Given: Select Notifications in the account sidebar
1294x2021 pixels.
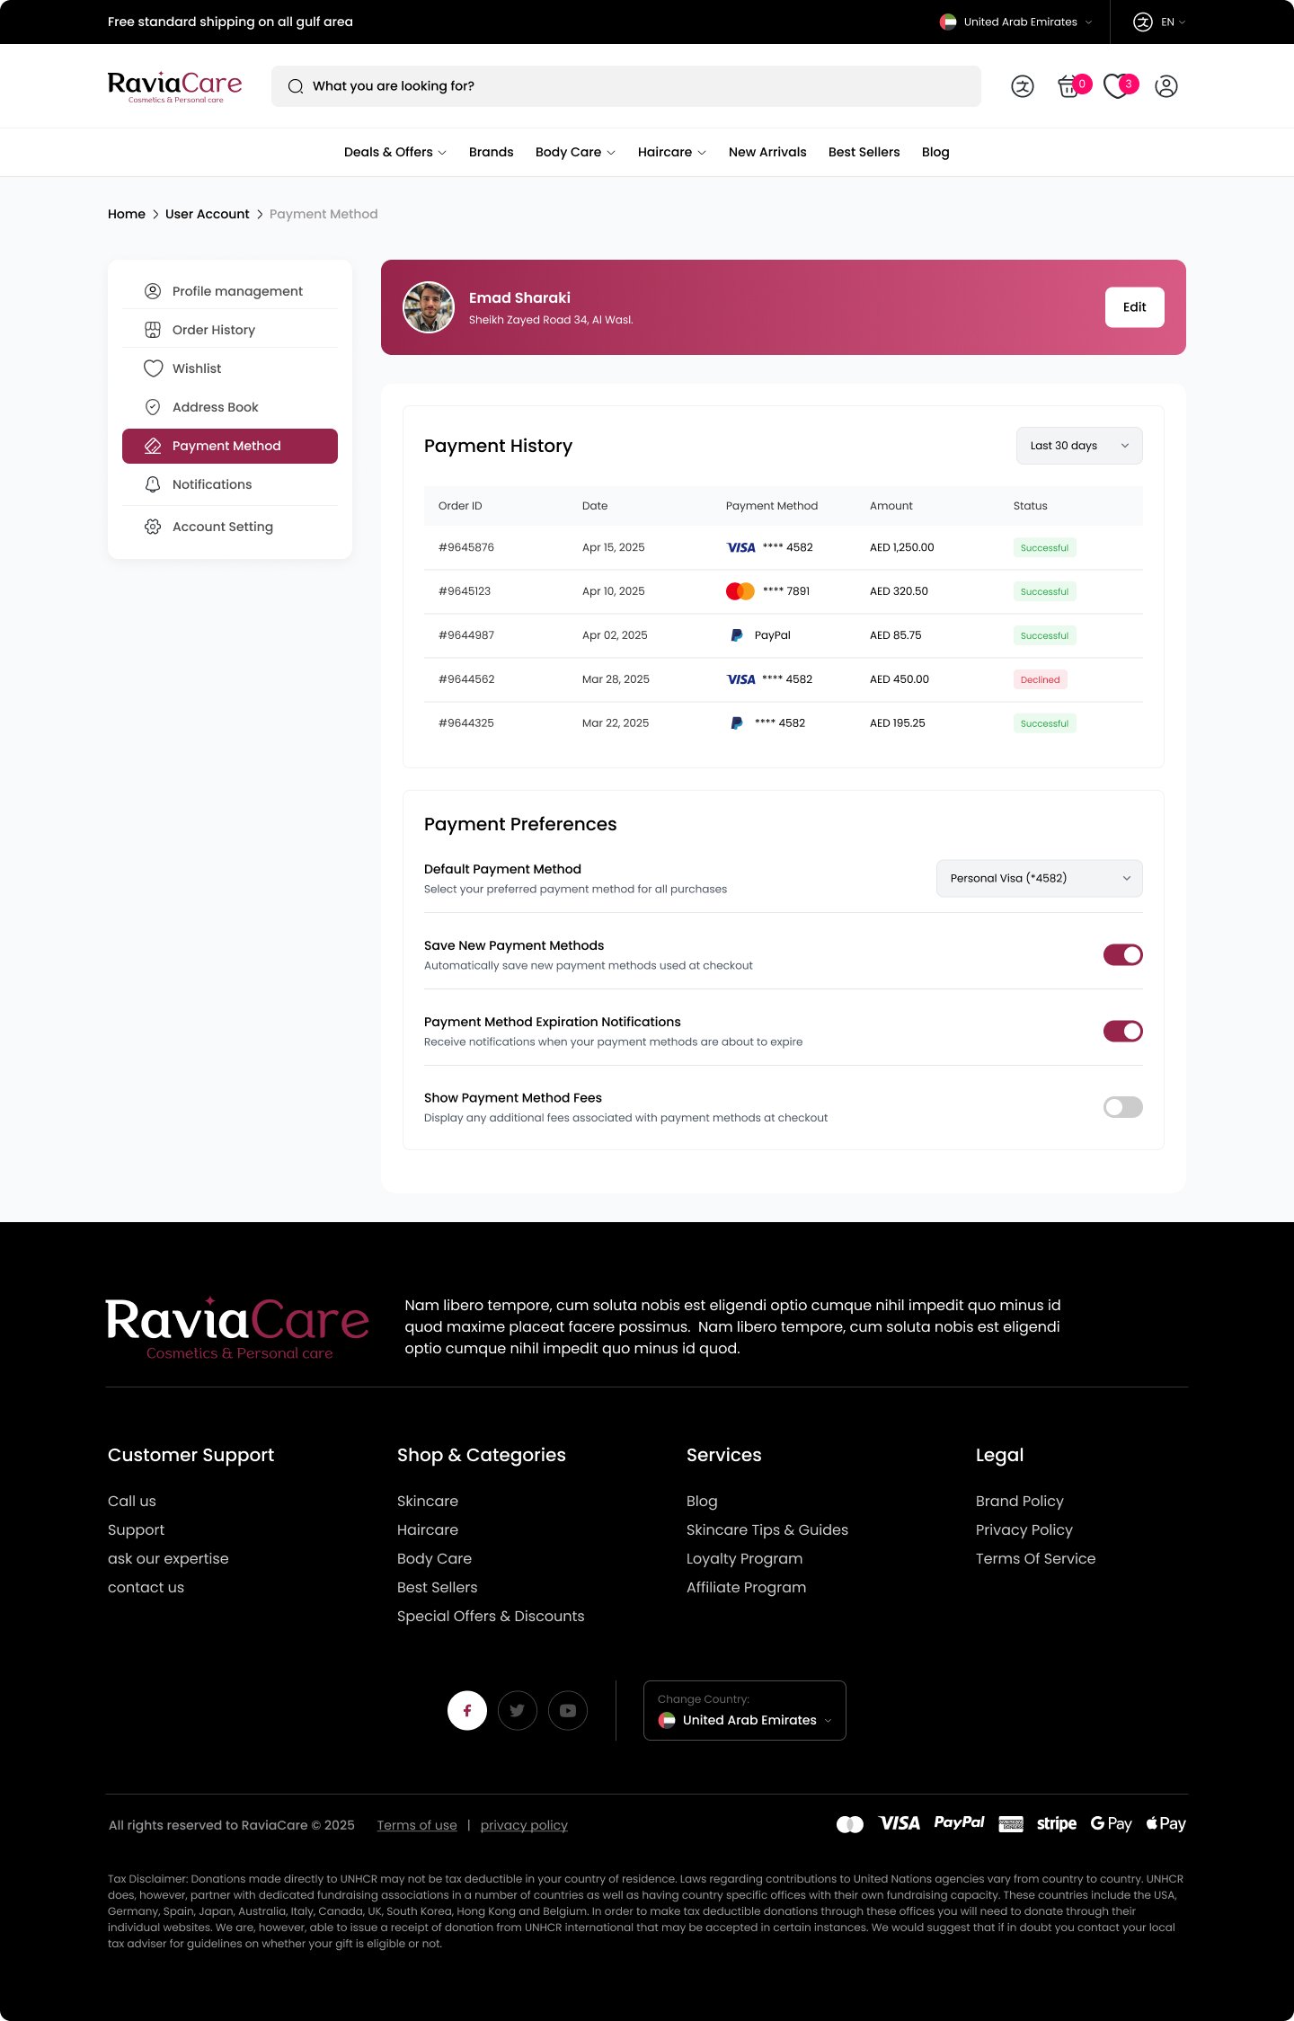Looking at the screenshot, I should [212, 484].
